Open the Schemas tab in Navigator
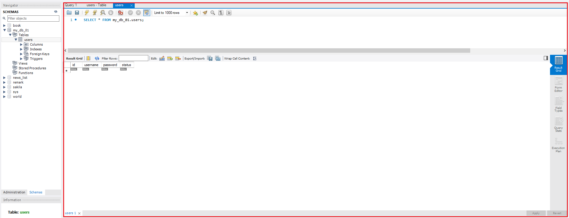 point(36,192)
